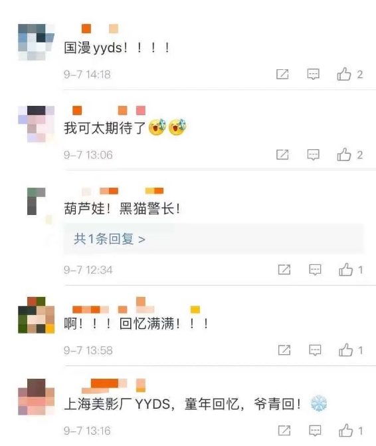Reply to the 上海美影厂YYDS comment
This screenshot has height=446, width=376.
coord(315,431)
